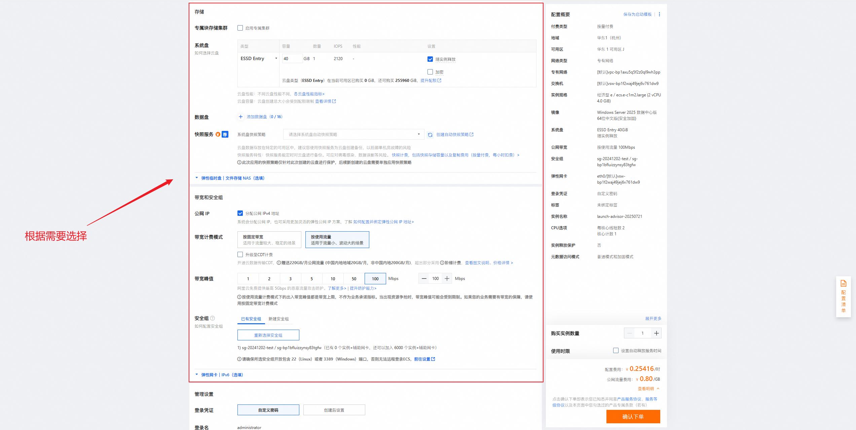
Task: Select the 50 Mbps bandwidth peak preset
Action: [354, 279]
